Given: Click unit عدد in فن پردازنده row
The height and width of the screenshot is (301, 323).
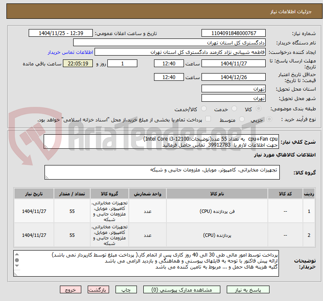Looking at the screenshot, I should point(148,212).
